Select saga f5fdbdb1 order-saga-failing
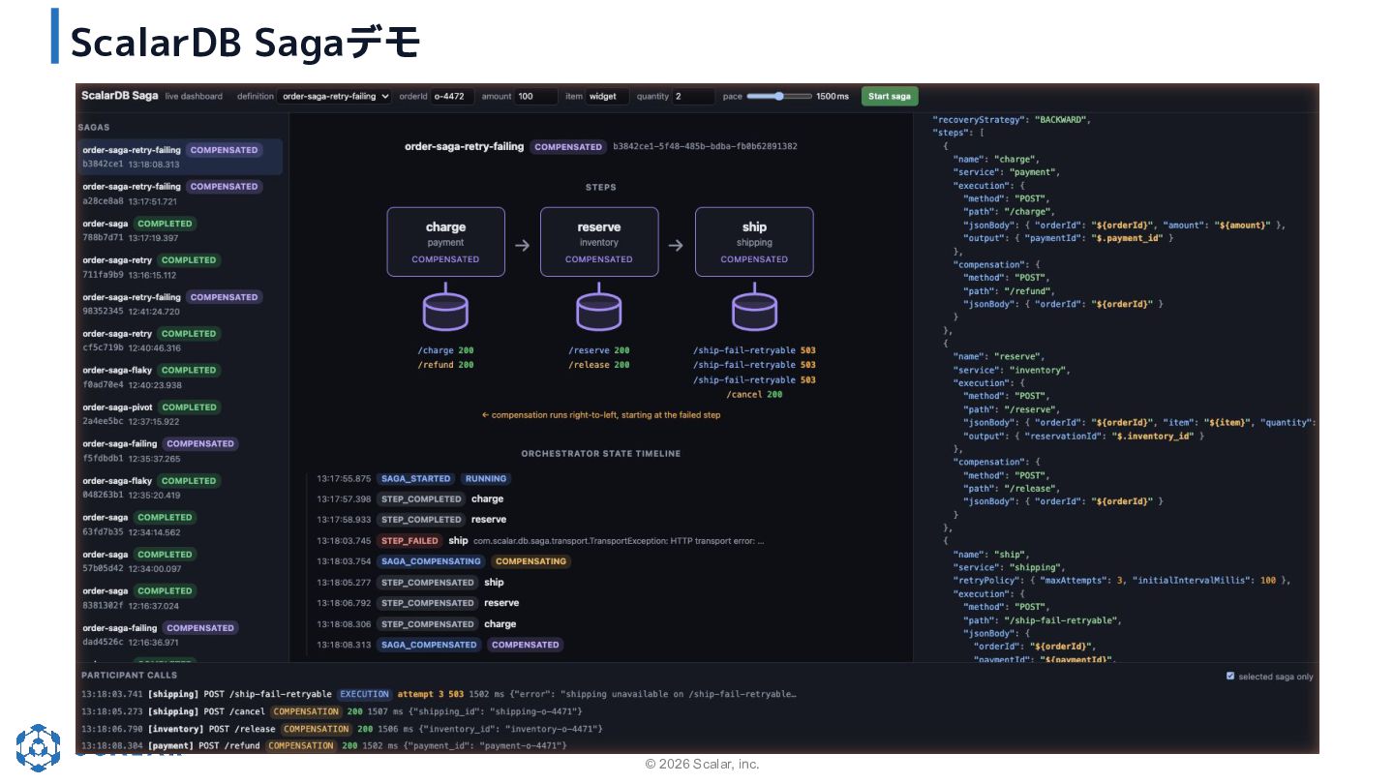Screen dimensions: 1394x784 180,451
